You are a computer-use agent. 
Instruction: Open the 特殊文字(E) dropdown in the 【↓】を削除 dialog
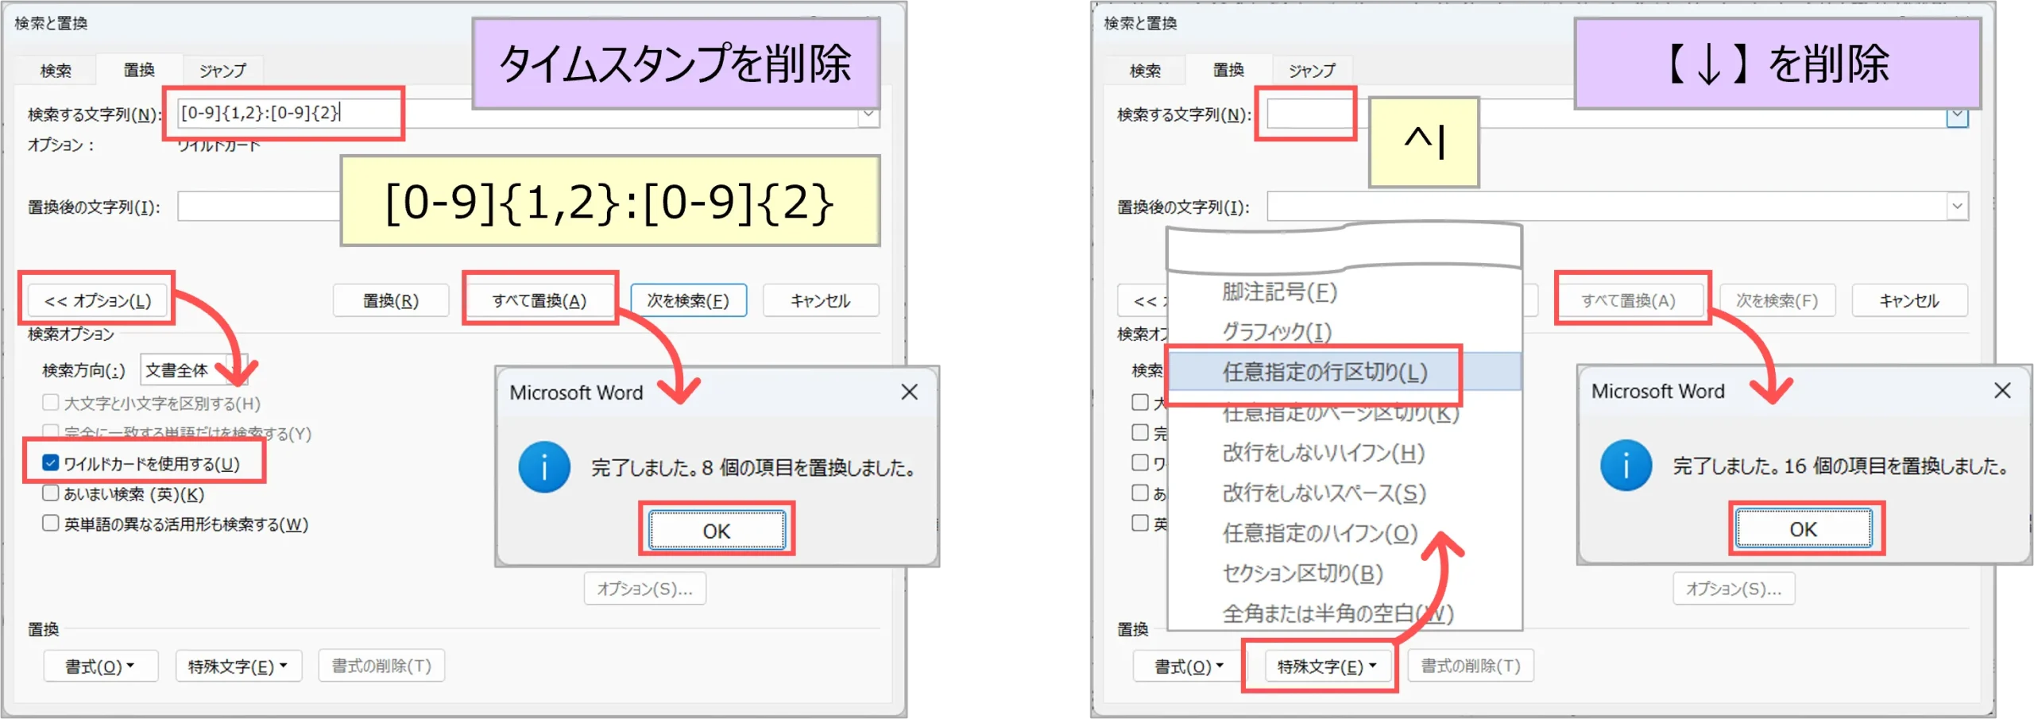1325,666
